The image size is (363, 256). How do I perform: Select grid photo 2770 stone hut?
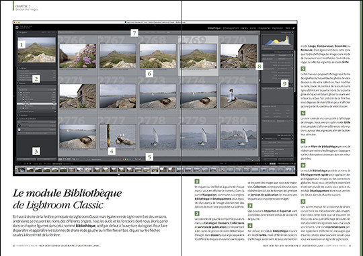click(239, 56)
